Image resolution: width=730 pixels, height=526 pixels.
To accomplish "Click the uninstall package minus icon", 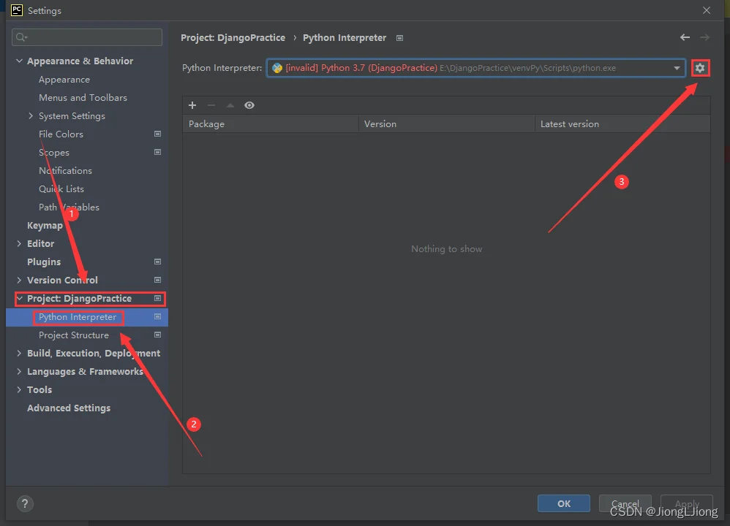I will click(x=211, y=105).
